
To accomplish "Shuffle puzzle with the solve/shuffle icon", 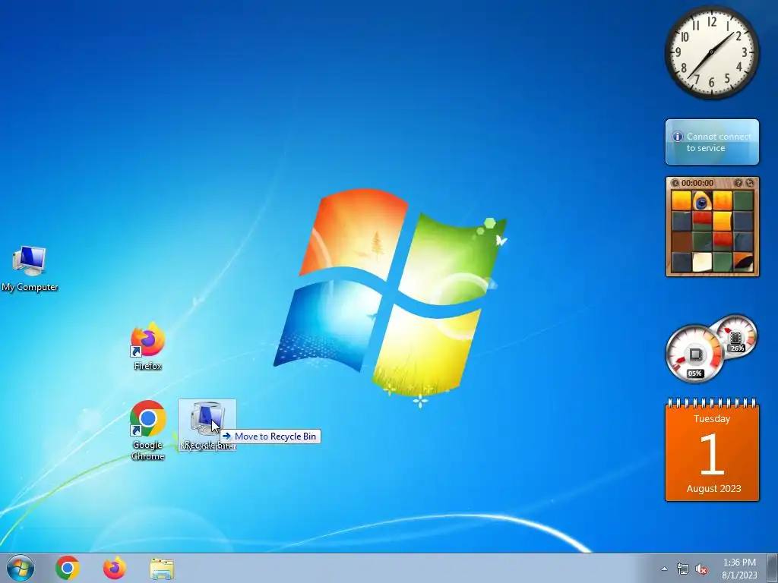I will coord(750,183).
